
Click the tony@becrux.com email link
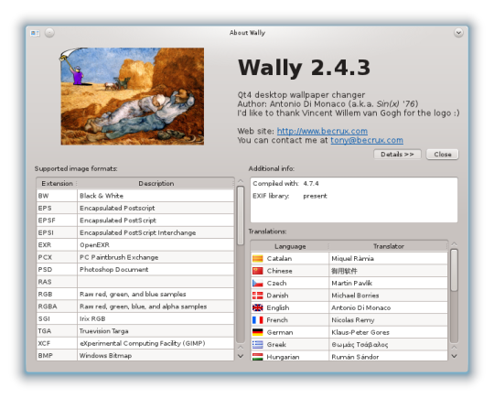[x=367, y=140]
